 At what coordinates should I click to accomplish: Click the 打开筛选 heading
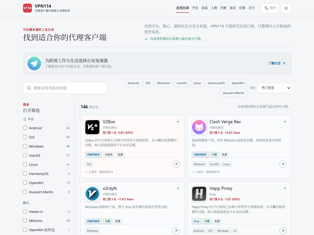tap(31, 110)
